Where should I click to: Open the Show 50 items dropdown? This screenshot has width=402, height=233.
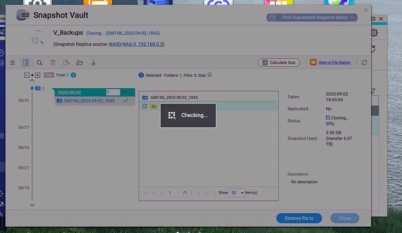pos(236,192)
